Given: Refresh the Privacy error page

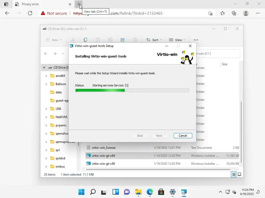Looking at the screenshot, I should 30,13.
